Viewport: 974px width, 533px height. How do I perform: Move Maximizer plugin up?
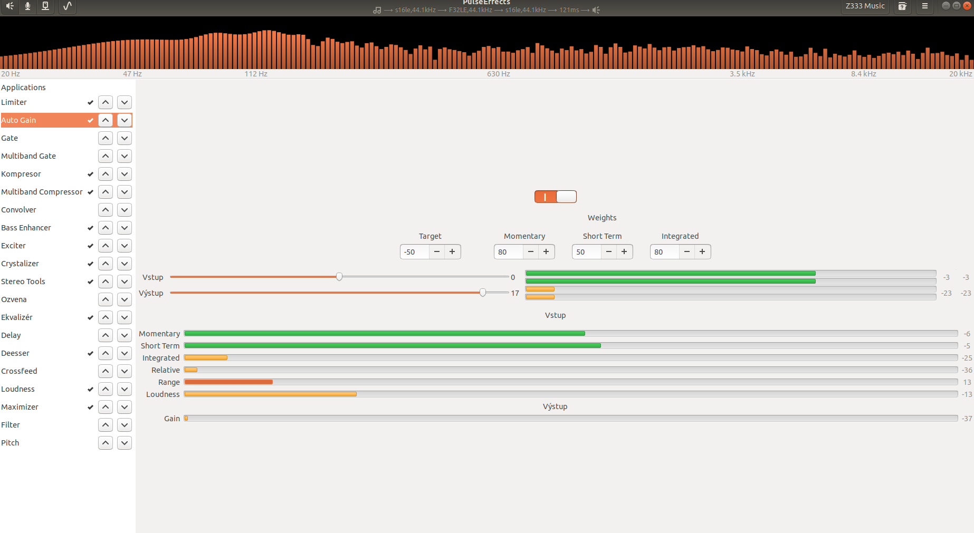106,407
